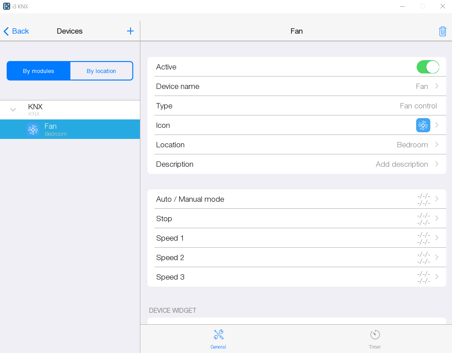Select By location view
This screenshot has height=353, width=452.
tap(101, 71)
